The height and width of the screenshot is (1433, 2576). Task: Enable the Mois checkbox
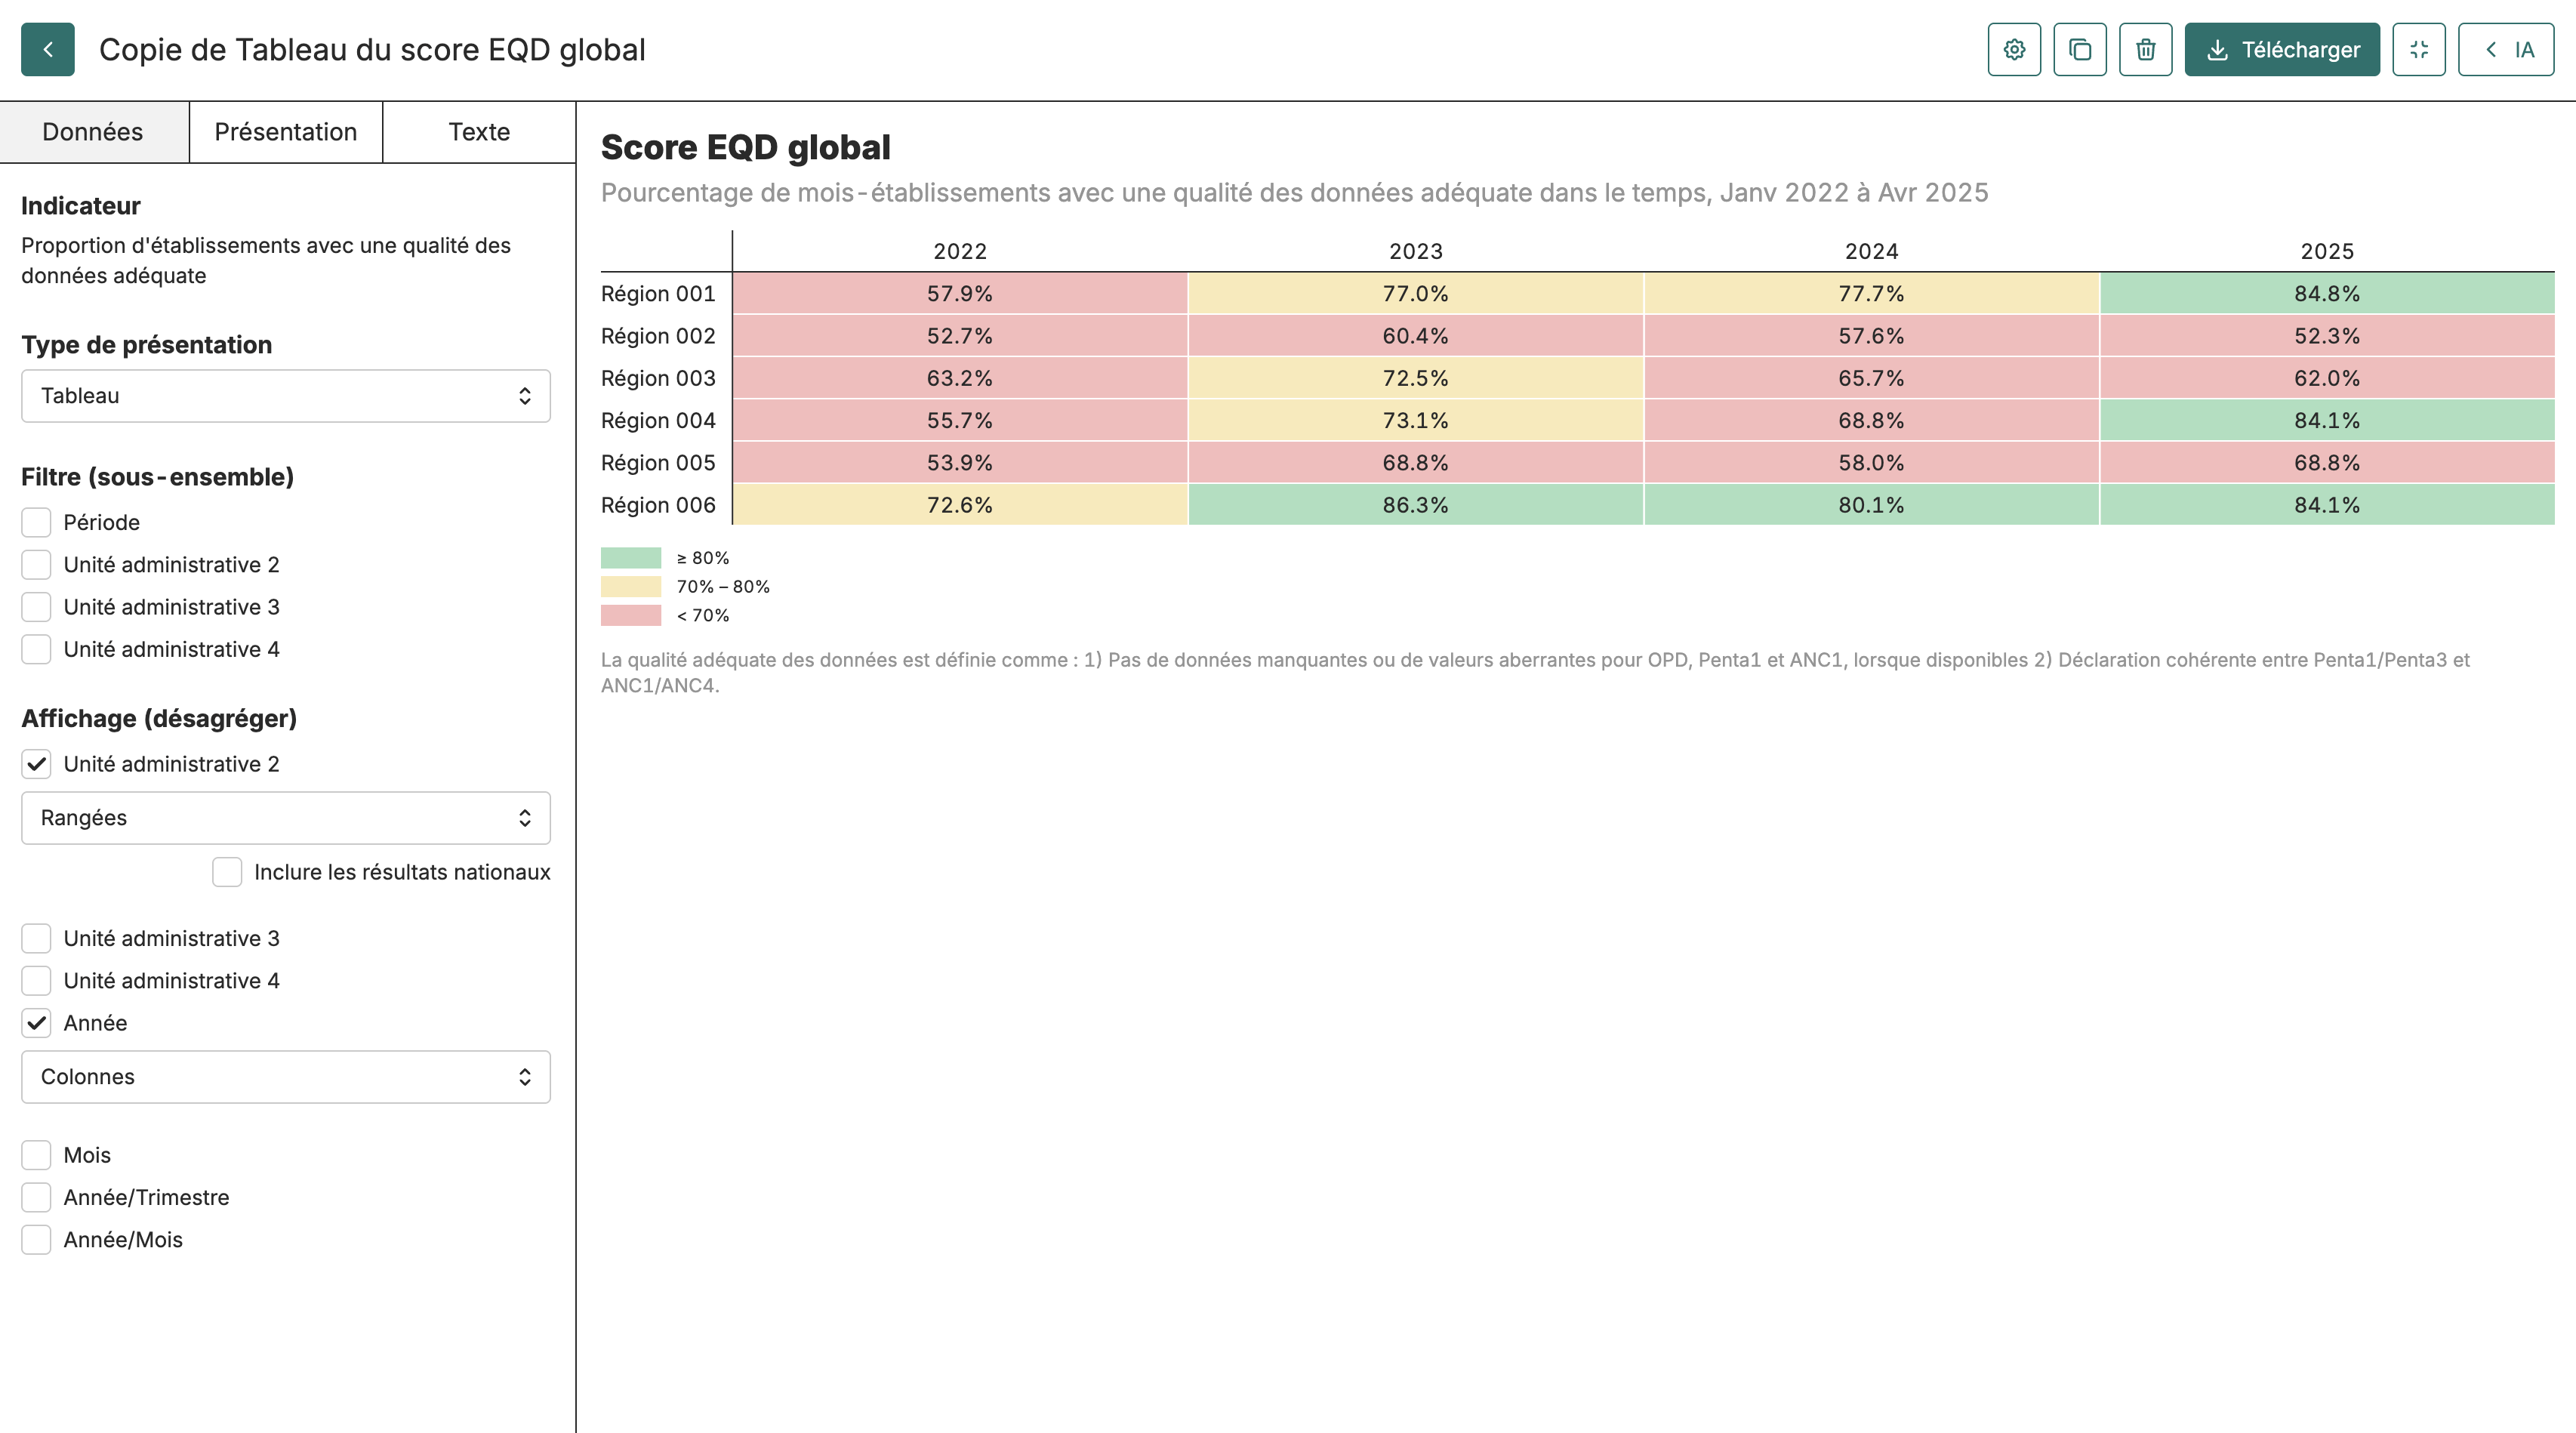37,1155
